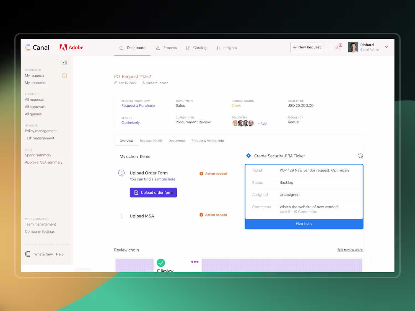Go to Insights in the top navigation
Image resolution: width=415 pixels, height=311 pixels.
click(226, 48)
